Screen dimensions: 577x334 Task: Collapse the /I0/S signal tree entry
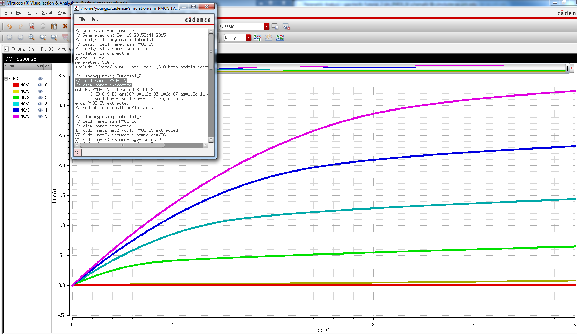pyautogui.click(x=6, y=78)
